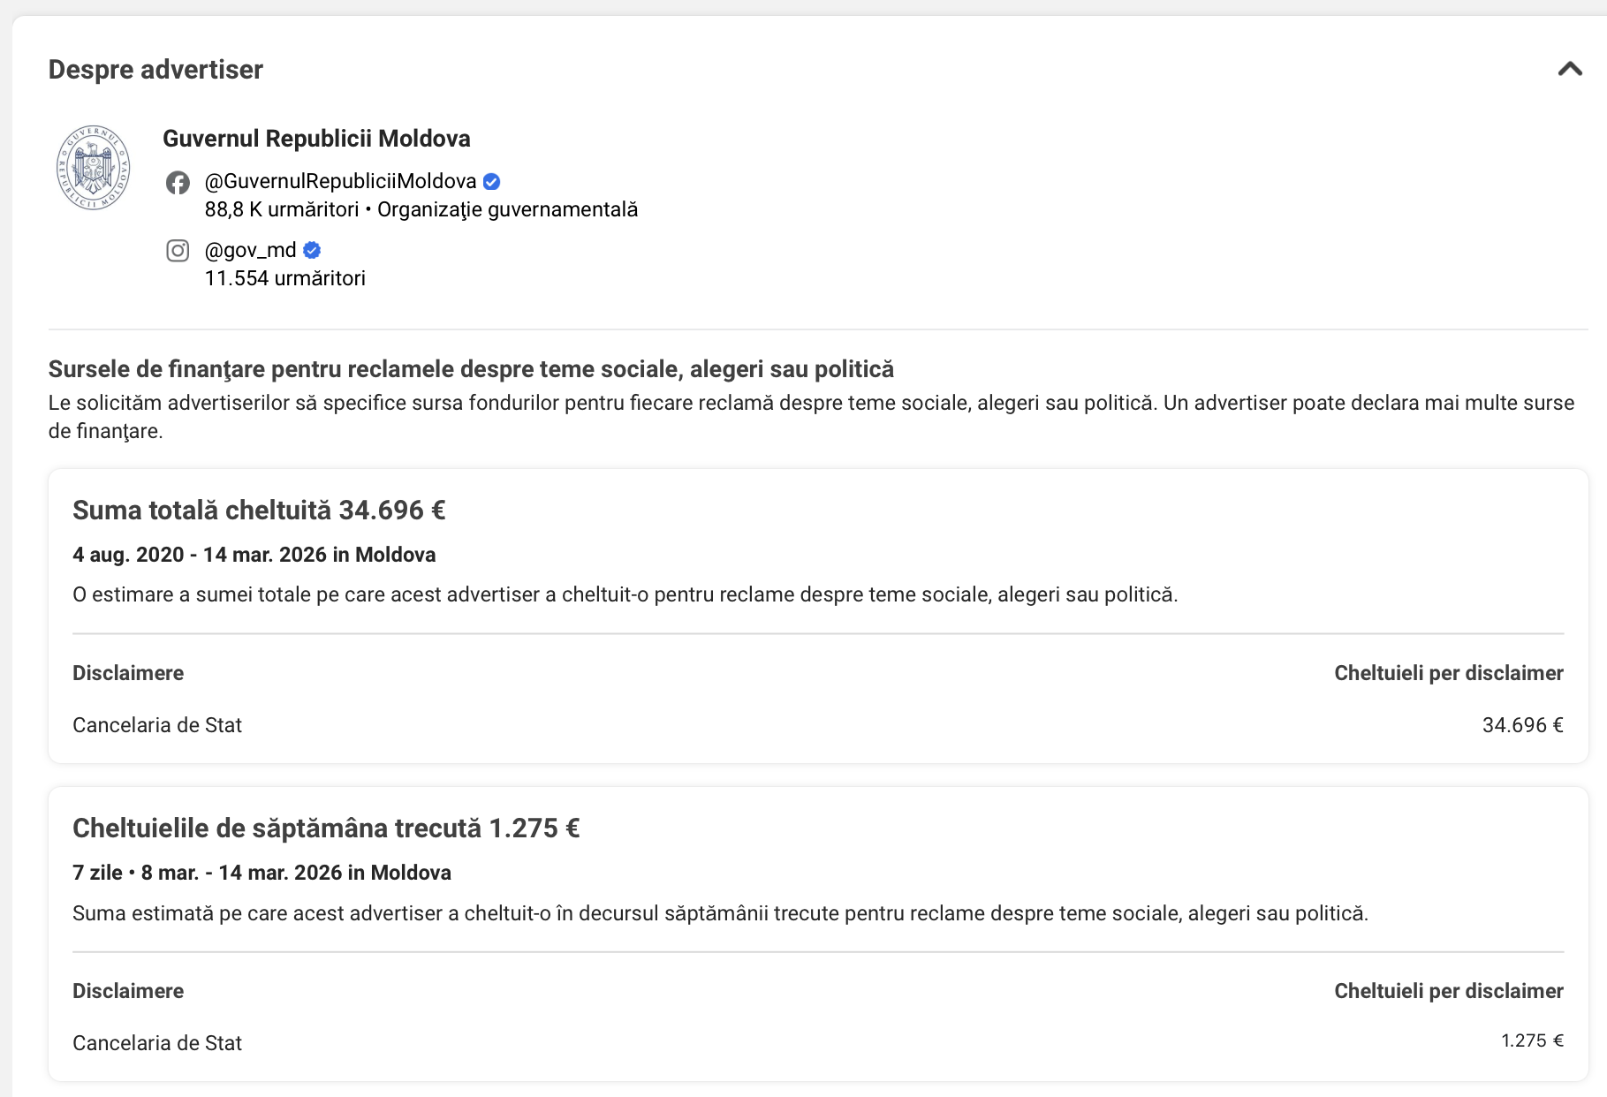Click the Suma totală cheltuită 34.696 € heading
Image resolution: width=1607 pixels, height=1097 pixels.
tap(259, 511)
